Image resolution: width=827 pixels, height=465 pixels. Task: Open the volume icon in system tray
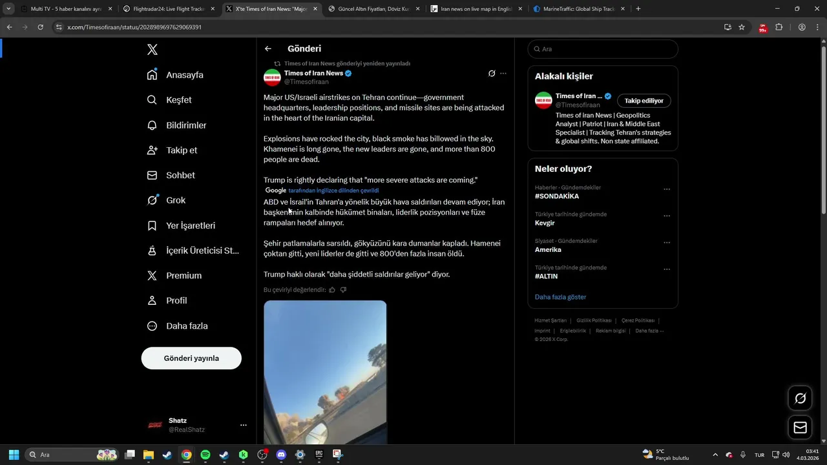click(x=786, y=455)
